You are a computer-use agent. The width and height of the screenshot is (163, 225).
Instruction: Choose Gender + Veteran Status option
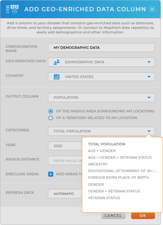tap(114, 191)
